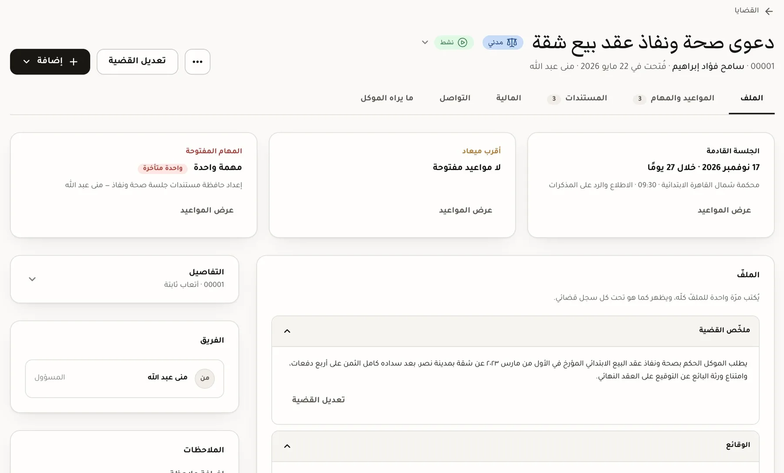Open the إضافة add dropdown button
This screenshot has height=473, width=784.
pos(50,62)
